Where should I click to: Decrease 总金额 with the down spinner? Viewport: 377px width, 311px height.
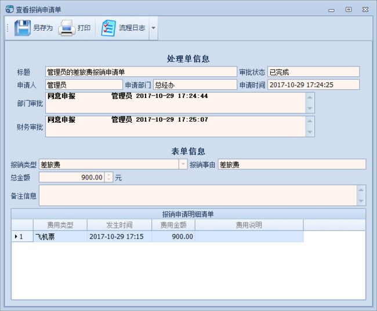109,180
